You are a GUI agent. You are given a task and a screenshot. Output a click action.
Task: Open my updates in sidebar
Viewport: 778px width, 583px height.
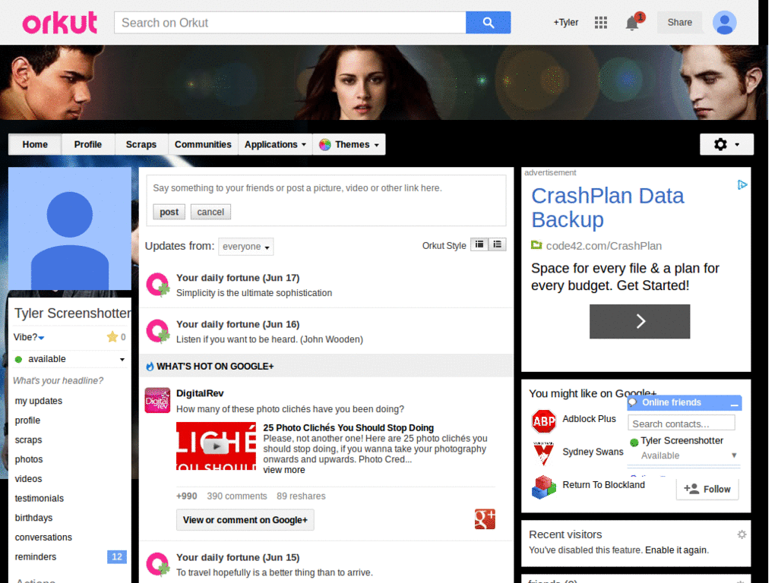click(x=39, y=401)
